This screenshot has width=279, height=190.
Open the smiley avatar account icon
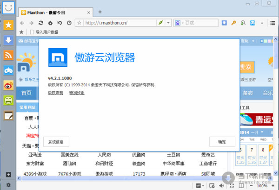(8, 7)
